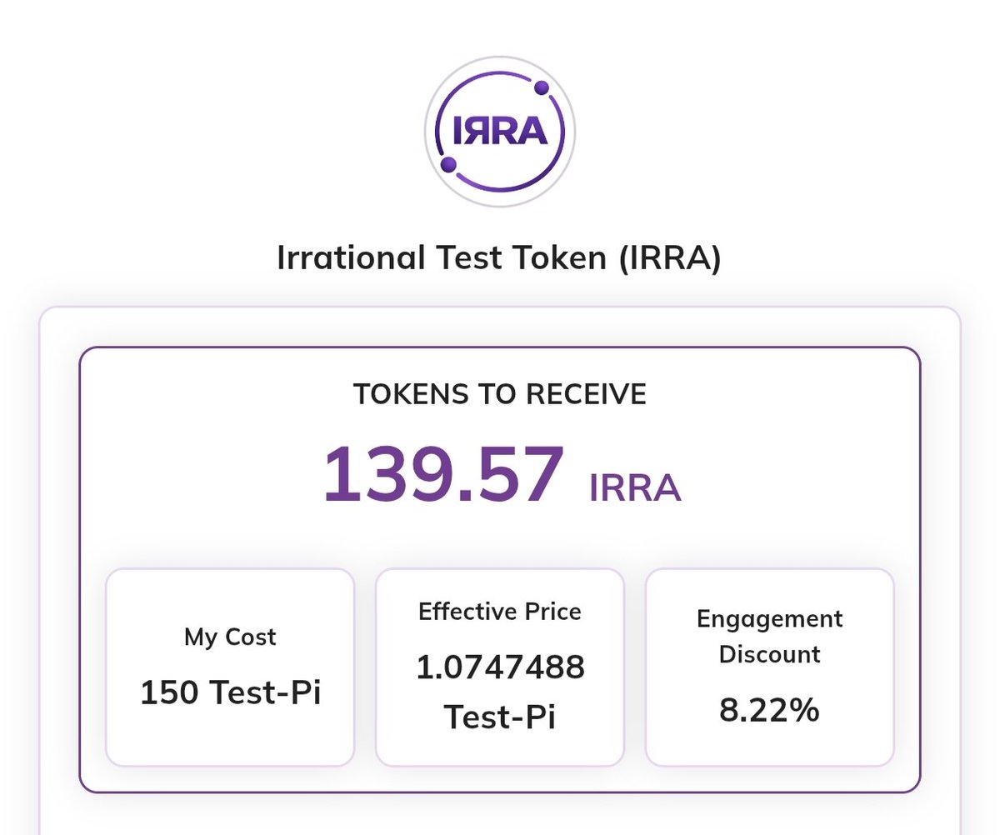Select the 'Irrational Test Token (IRRA)' title
The image size is (1000, 835).
(x=499, y=258)
